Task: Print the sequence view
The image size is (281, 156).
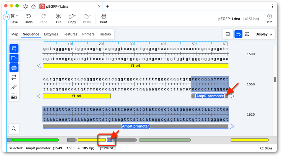Action: point(104,19)
